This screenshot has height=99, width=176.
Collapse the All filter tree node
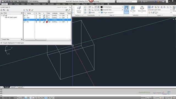2,15
